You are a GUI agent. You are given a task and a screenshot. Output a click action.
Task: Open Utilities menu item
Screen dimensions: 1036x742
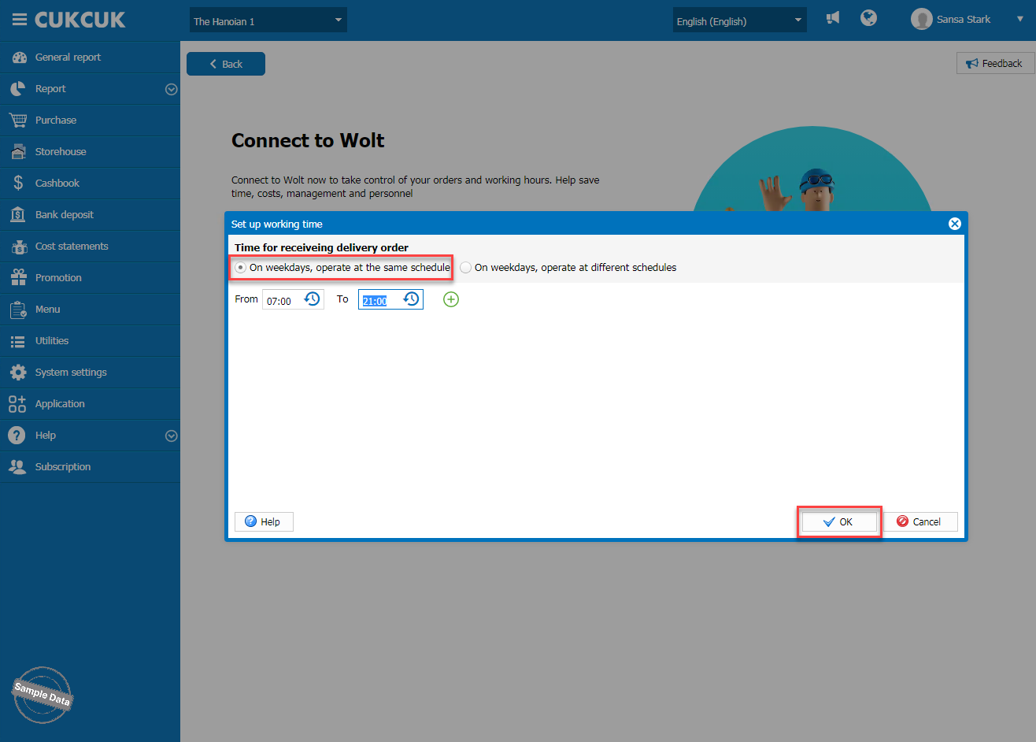click(90, 341)
